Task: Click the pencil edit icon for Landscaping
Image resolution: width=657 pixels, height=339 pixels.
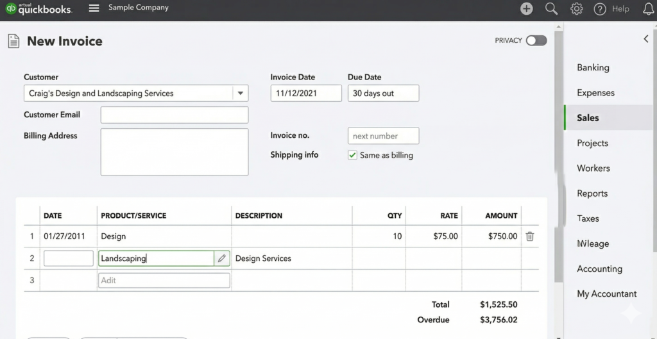Action: point(221,258)
